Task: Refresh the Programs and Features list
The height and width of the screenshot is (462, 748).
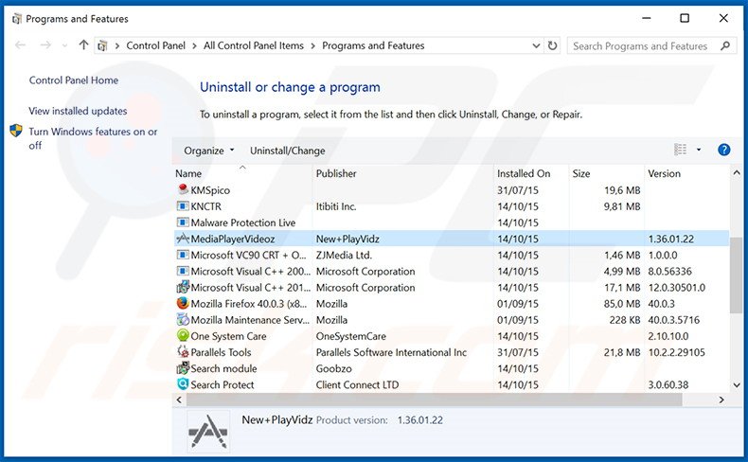Action: pyautogui.click(x=552, y=45)
